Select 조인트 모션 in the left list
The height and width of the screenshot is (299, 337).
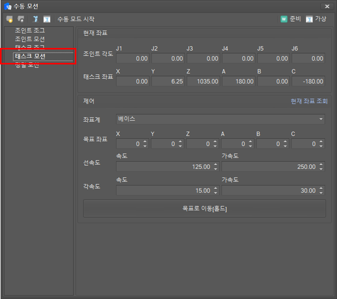[30, 39]
